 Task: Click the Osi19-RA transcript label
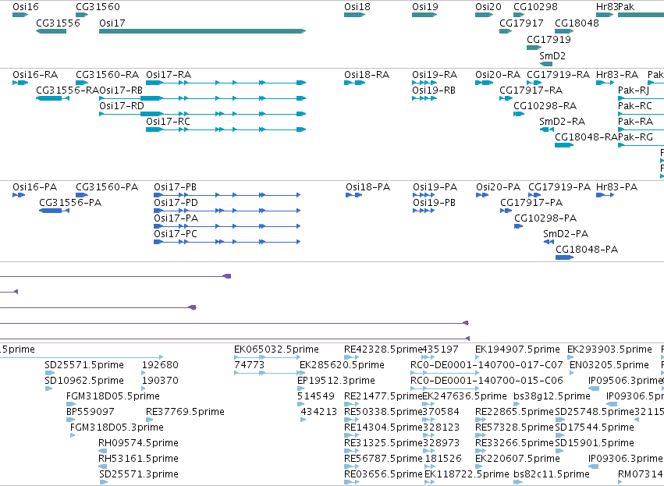click(x=435, y=75)
